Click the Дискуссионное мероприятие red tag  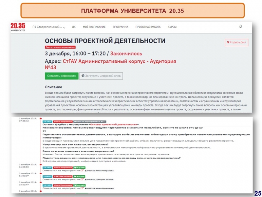[60, 47]
